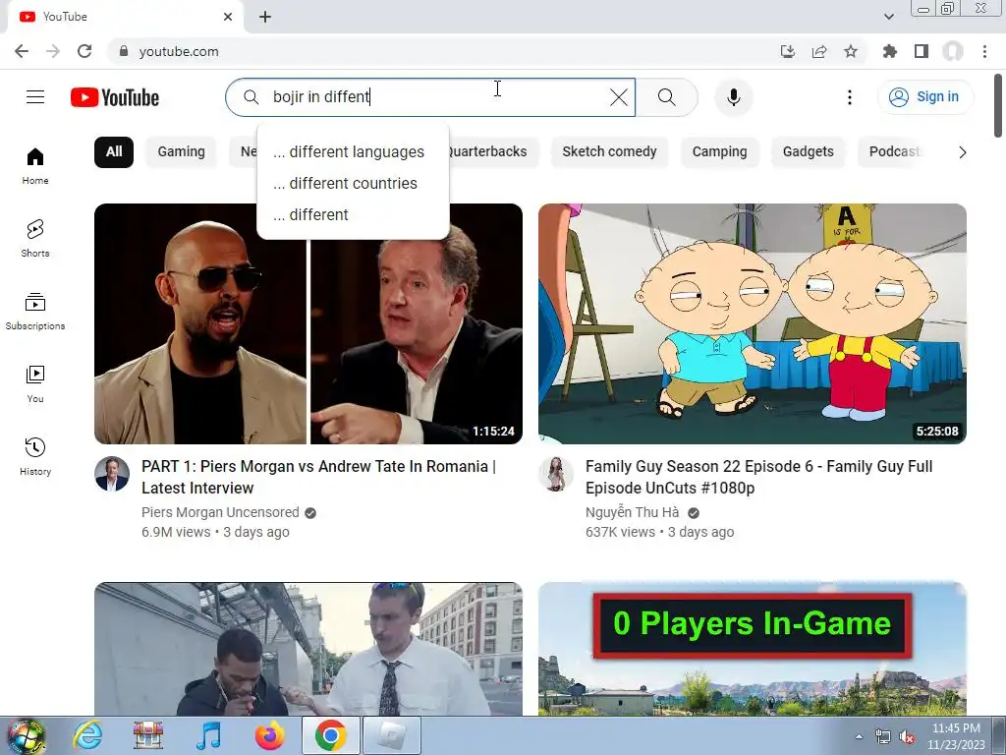This screenshot has height=755, width=1006.
Task: Select the Gaming filter chip
Action: (x=182, y=152)
